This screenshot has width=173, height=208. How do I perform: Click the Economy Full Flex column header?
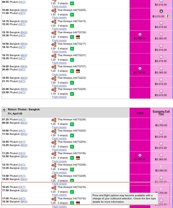coord(161,113)
